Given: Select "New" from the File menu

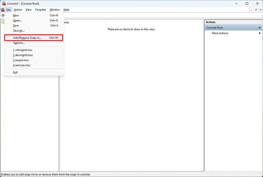Looking at the screenshot, I should pyautogui.click(x=16, y=15).
